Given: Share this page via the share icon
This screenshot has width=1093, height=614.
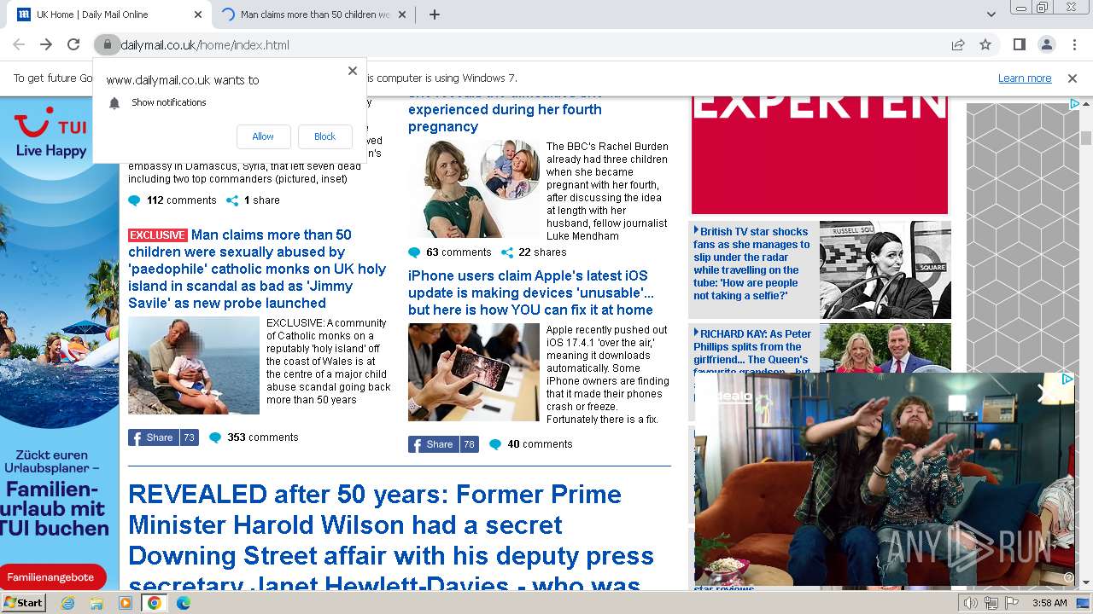Looking at the screenshot, I should click(x=958, y=44).
